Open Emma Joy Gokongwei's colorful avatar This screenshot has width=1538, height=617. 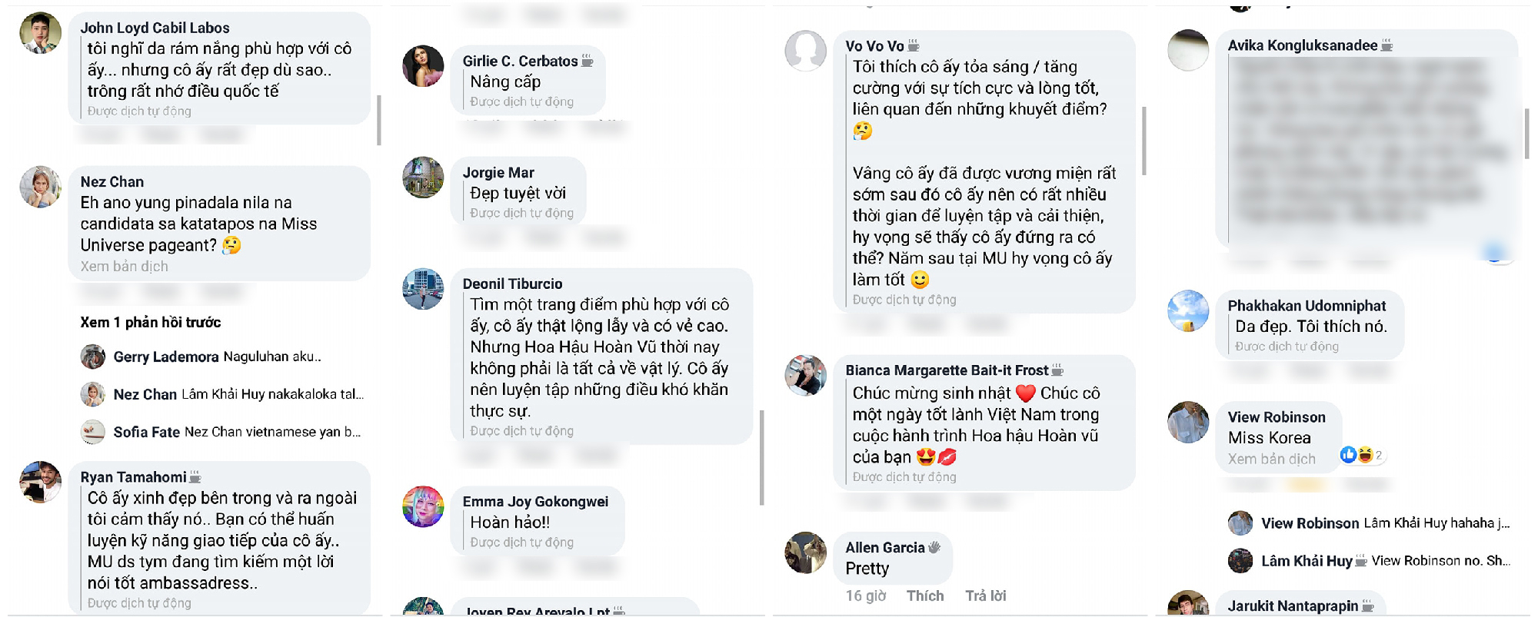(x=423, y=507)
